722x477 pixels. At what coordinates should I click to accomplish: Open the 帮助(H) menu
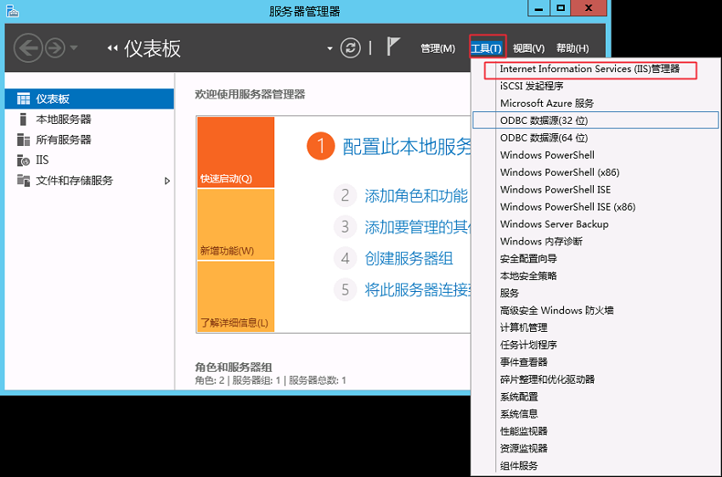pos(573,48)
